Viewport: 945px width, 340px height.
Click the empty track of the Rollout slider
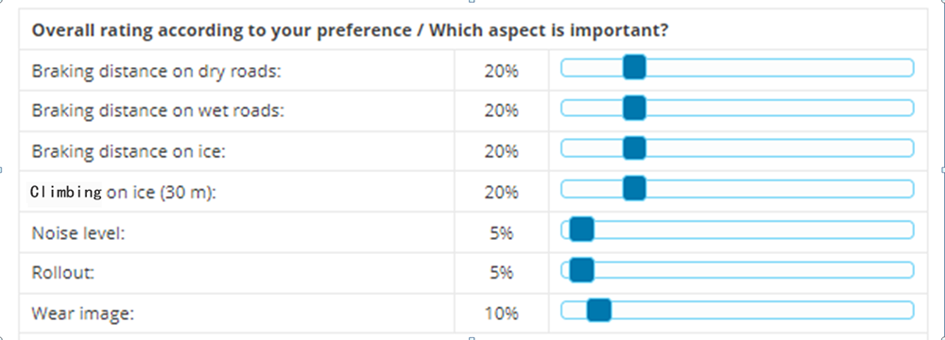753,271
